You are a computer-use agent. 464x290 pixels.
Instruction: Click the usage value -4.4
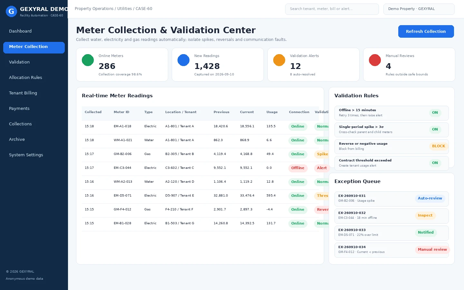[269, 209]
